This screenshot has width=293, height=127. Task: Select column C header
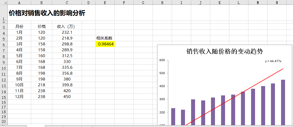click(x=67, y=3)
